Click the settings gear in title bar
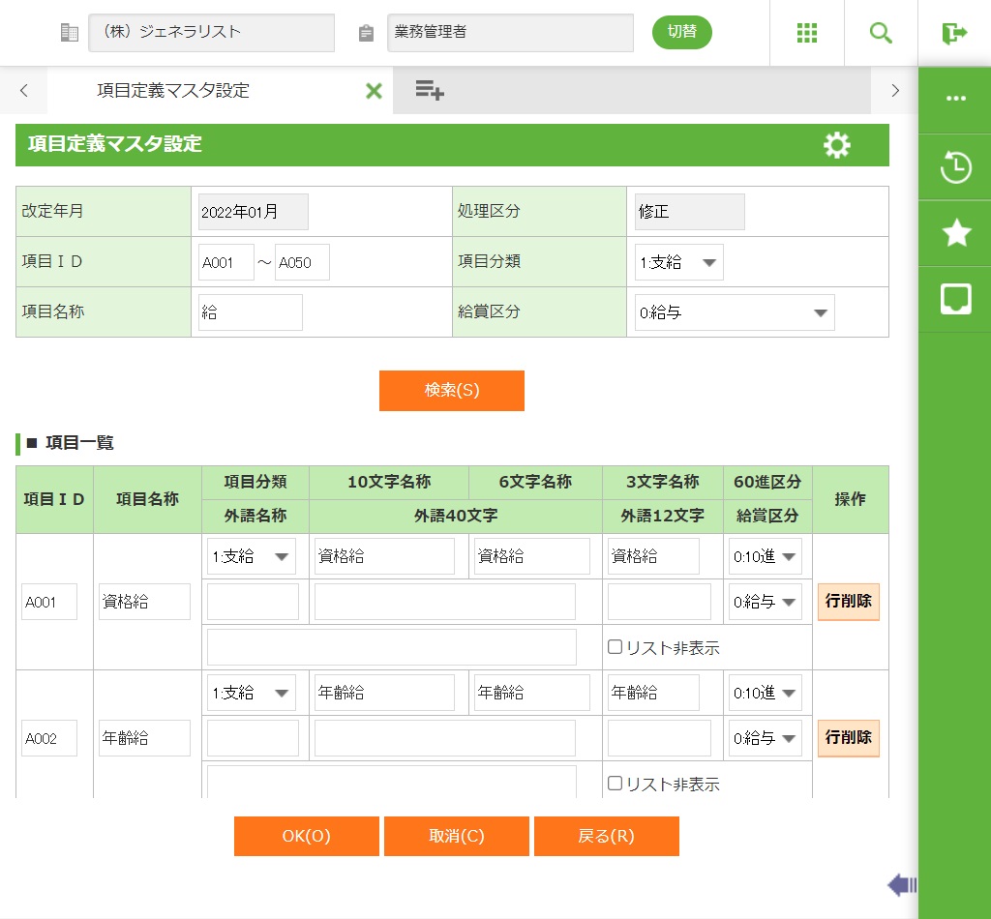Viewport: 991px width, 919px height. [836, 145]
